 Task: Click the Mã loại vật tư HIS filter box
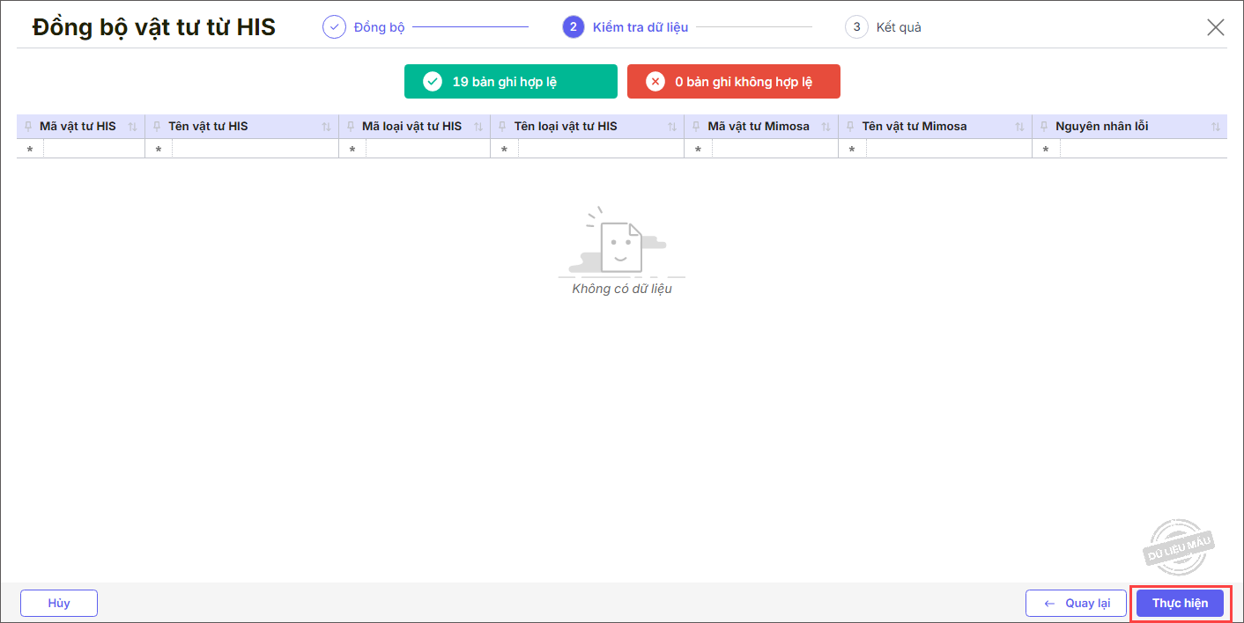tap(427, 150)
